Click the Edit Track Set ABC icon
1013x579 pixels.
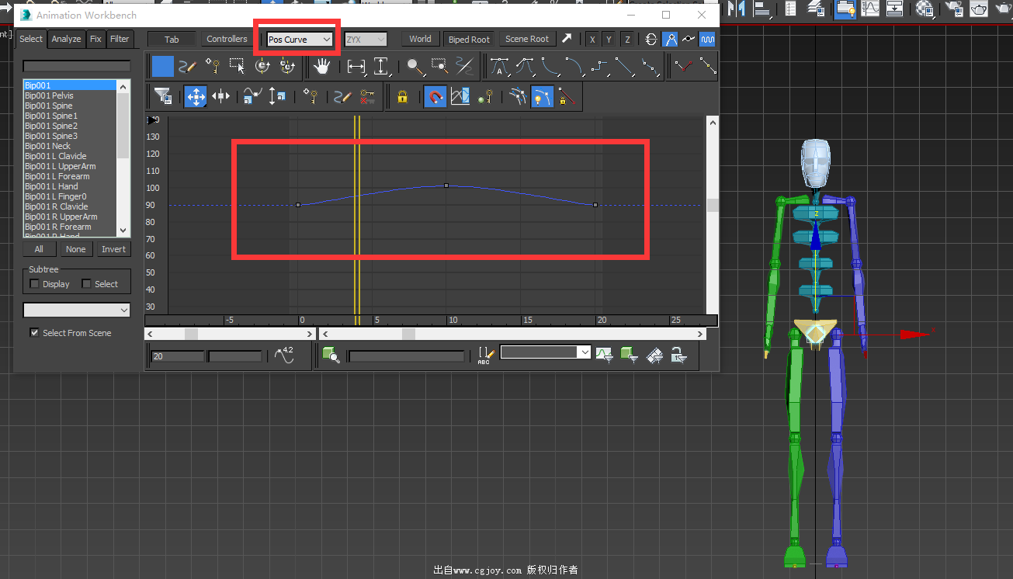click(485, 355)
